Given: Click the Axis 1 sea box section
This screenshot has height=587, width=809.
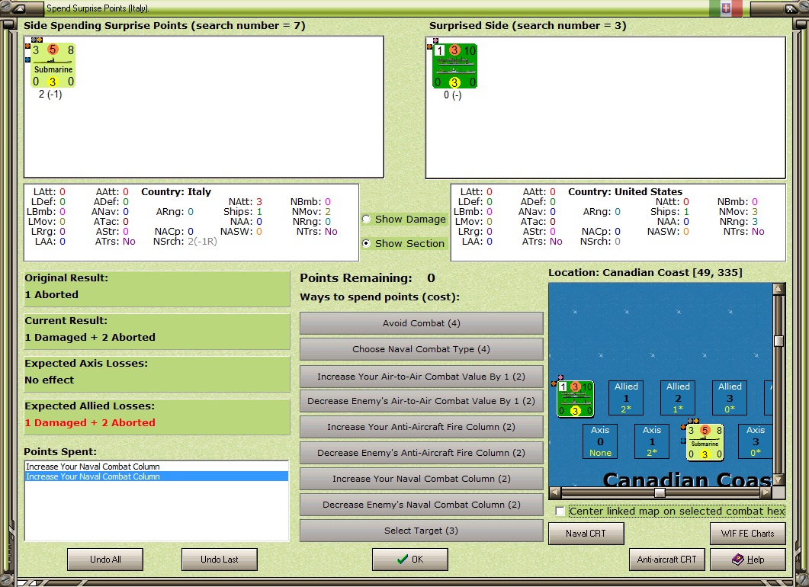Looking at the screenshot, I should [652, 441].
